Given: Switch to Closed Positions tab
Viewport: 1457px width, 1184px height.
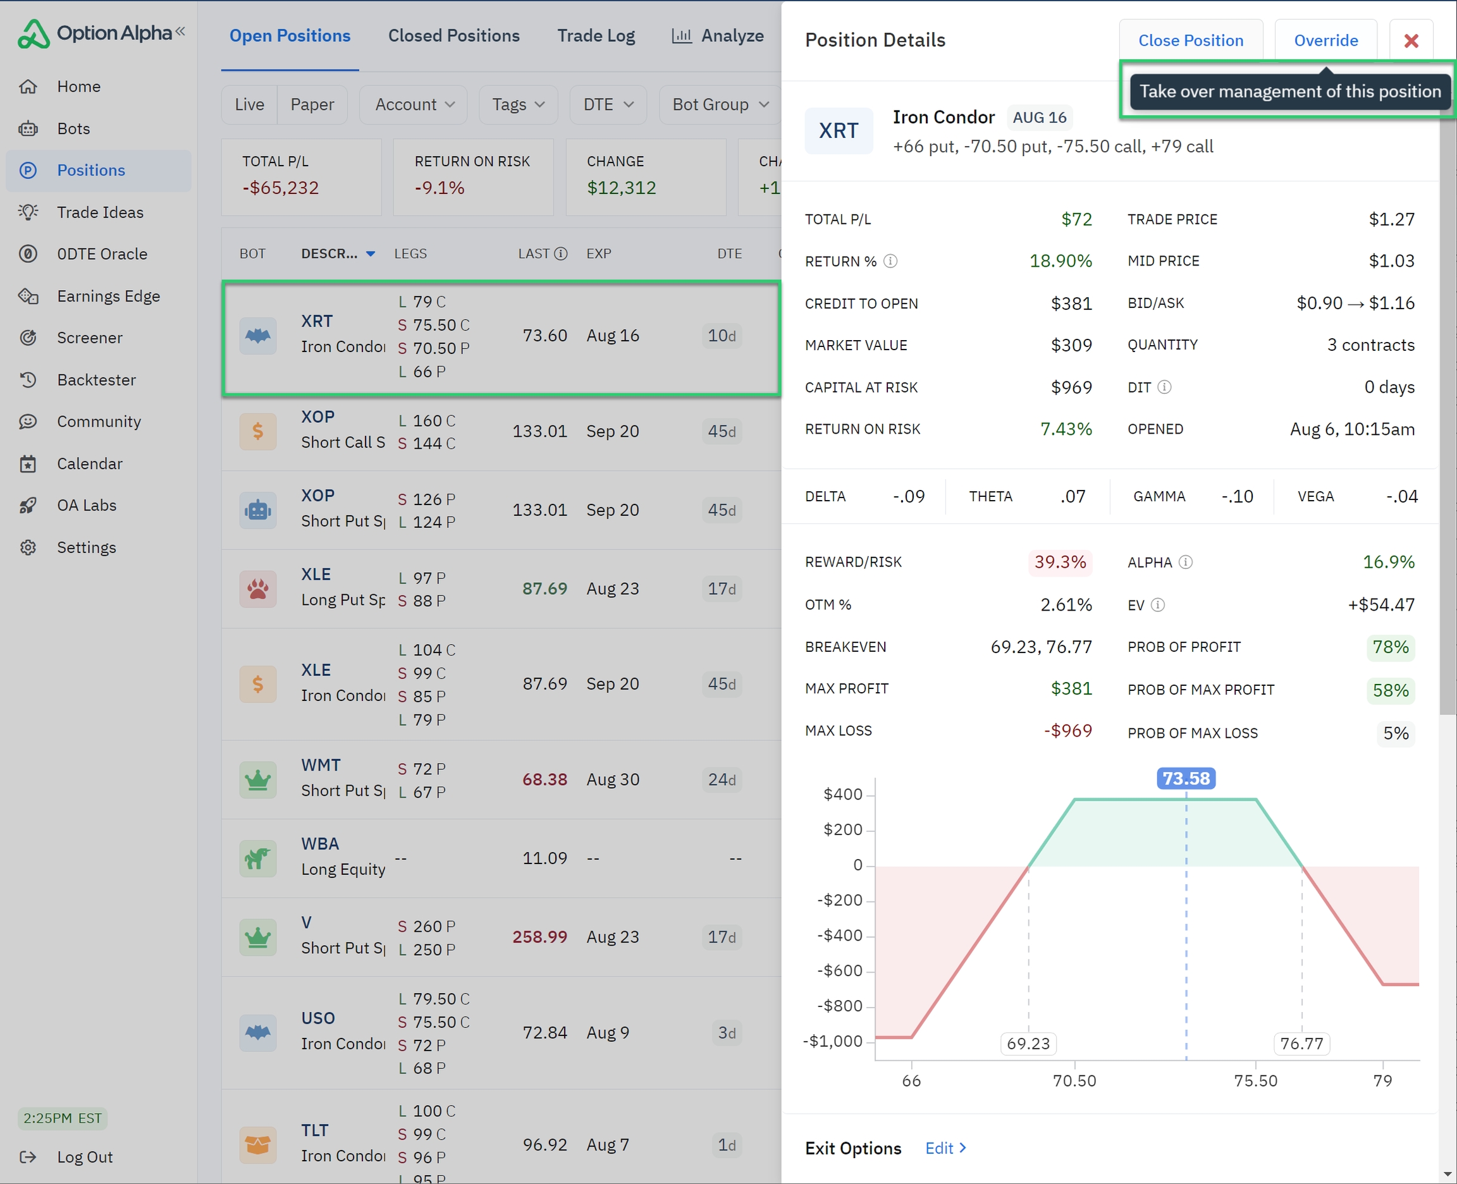Looking at the screenshot, I should [x=453, y=35].
